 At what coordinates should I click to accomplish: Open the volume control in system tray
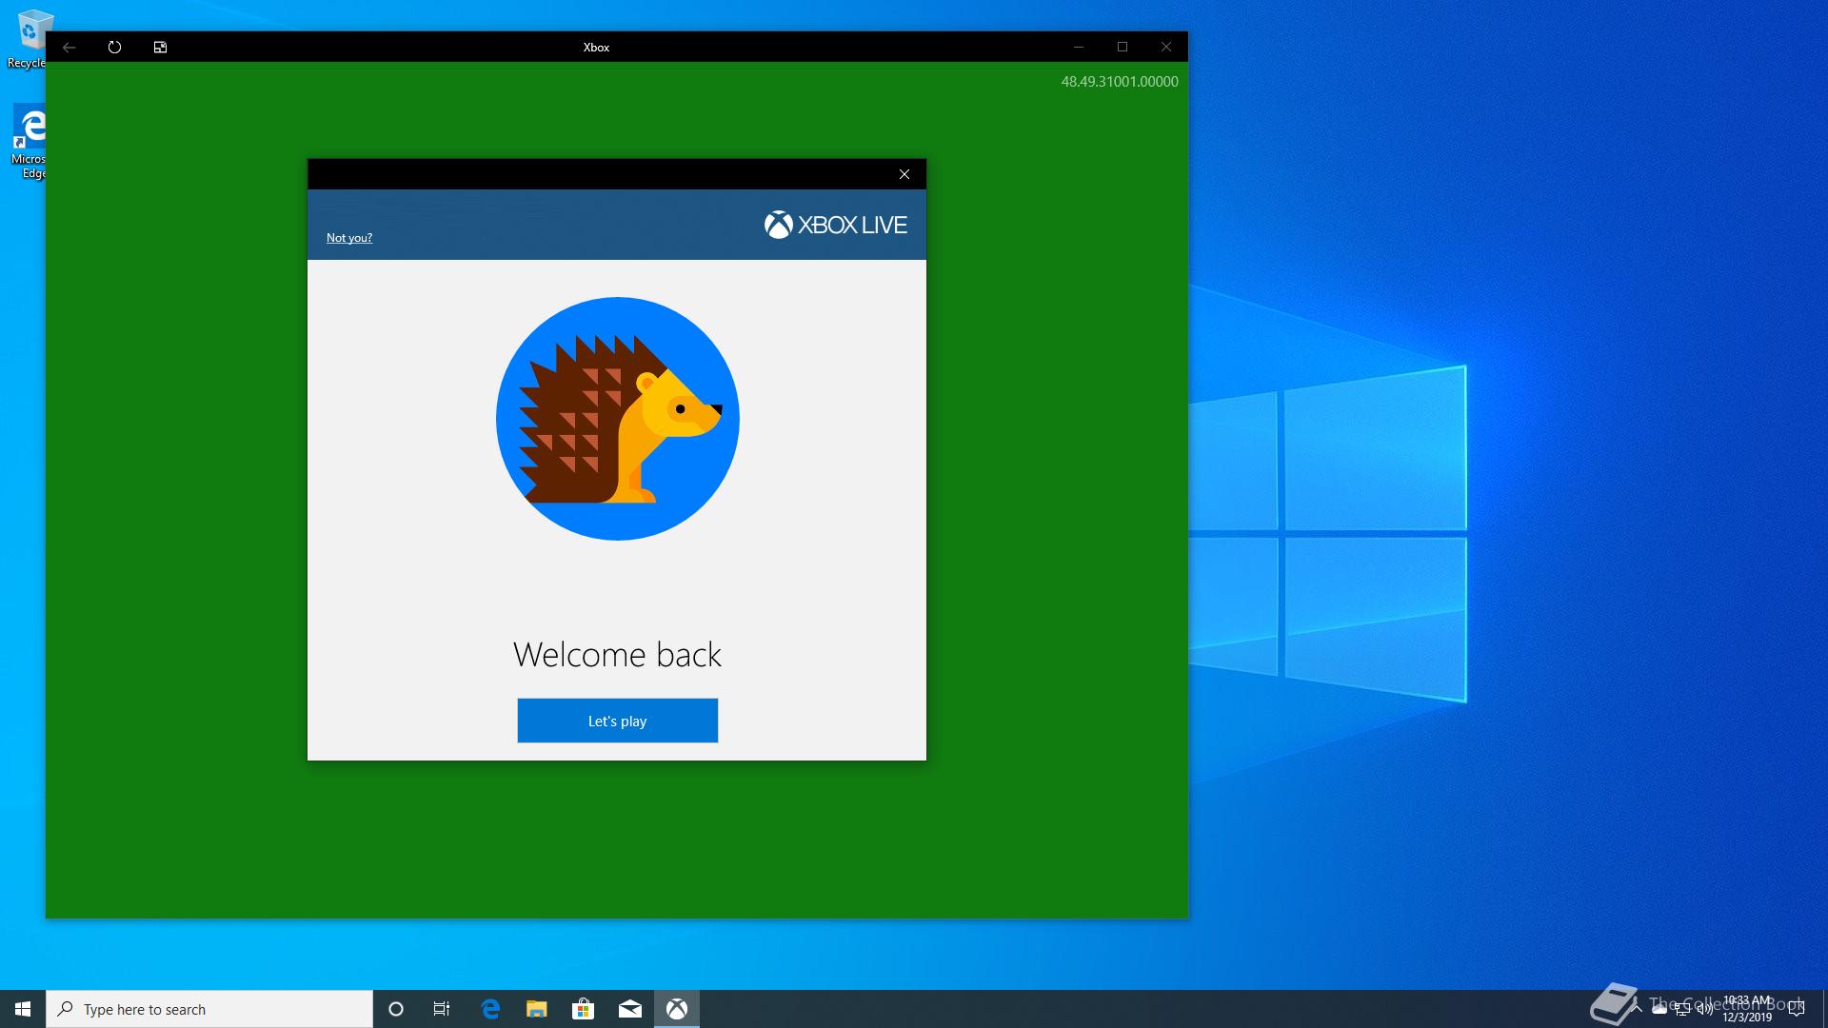1705,1009
